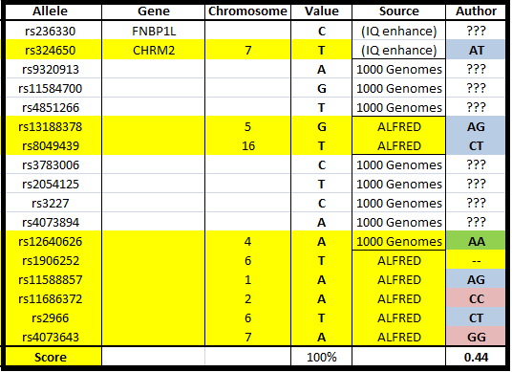Click the blue AT author cell
Viewport: 512px width, 372px height.
(476, 50)
